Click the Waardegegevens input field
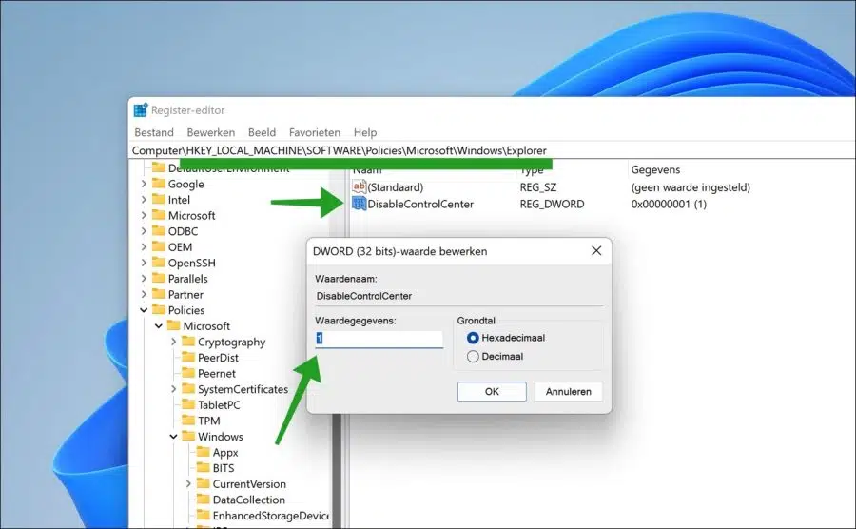The height and width of the screenshot is (529, 856). (379, 339)
